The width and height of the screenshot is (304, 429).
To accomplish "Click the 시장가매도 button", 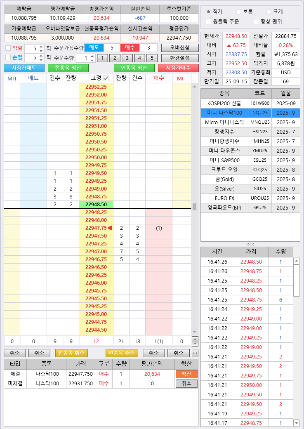I will [x=24, y=68].
